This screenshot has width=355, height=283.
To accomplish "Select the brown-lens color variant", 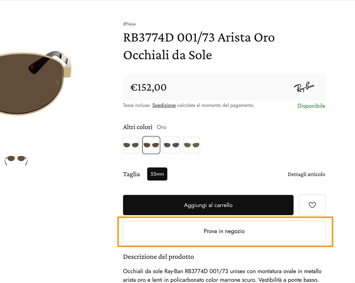I will (x=151, y=145).
